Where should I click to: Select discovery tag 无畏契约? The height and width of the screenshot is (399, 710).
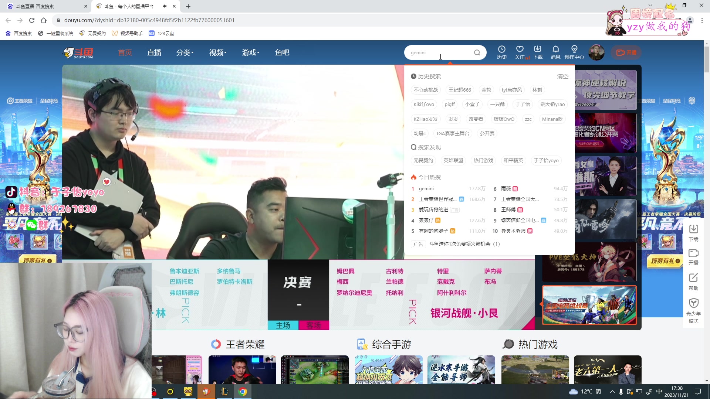(423, 160)
